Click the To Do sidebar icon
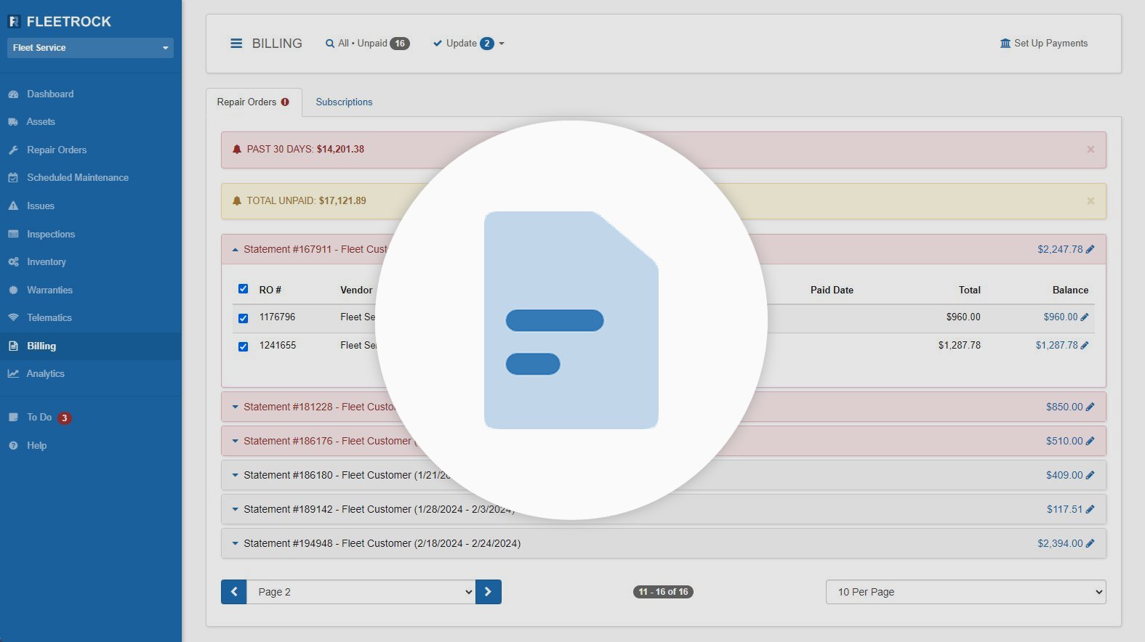Screen dimensions: 1145x642 point(13,418)
